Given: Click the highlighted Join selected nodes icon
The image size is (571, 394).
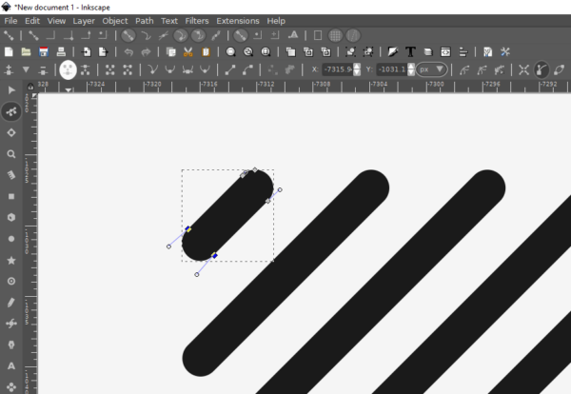Looking at the screenshot, I should pyautogui.click(x=68, y=69).
